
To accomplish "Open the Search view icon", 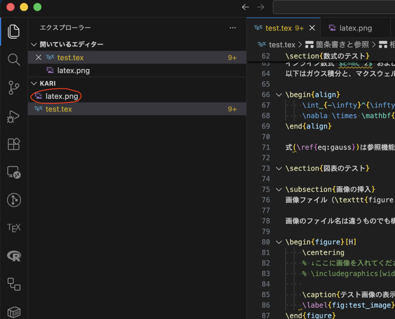I will click(14, 59).
